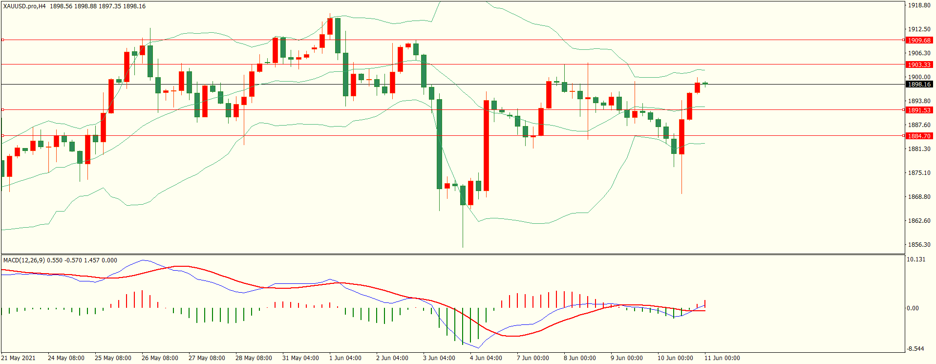936x364 pixels.
Task: Click the 1875.10 price scale value
Action: [x=919, y=173]
